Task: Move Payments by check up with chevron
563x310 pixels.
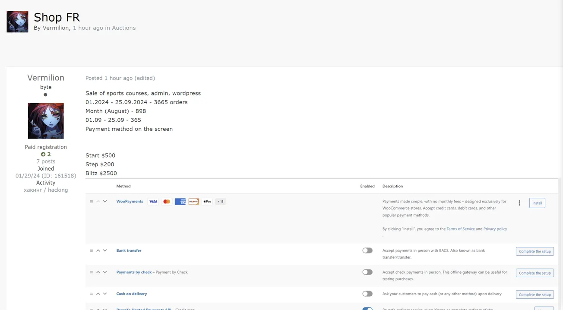Action: point(98,272)
